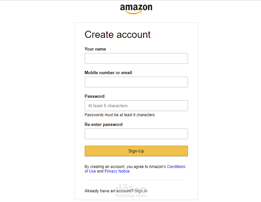Image resolution: width=261 pixels, height=202 pixels.
Task: Follow the Sign in link
Action: 141,191
